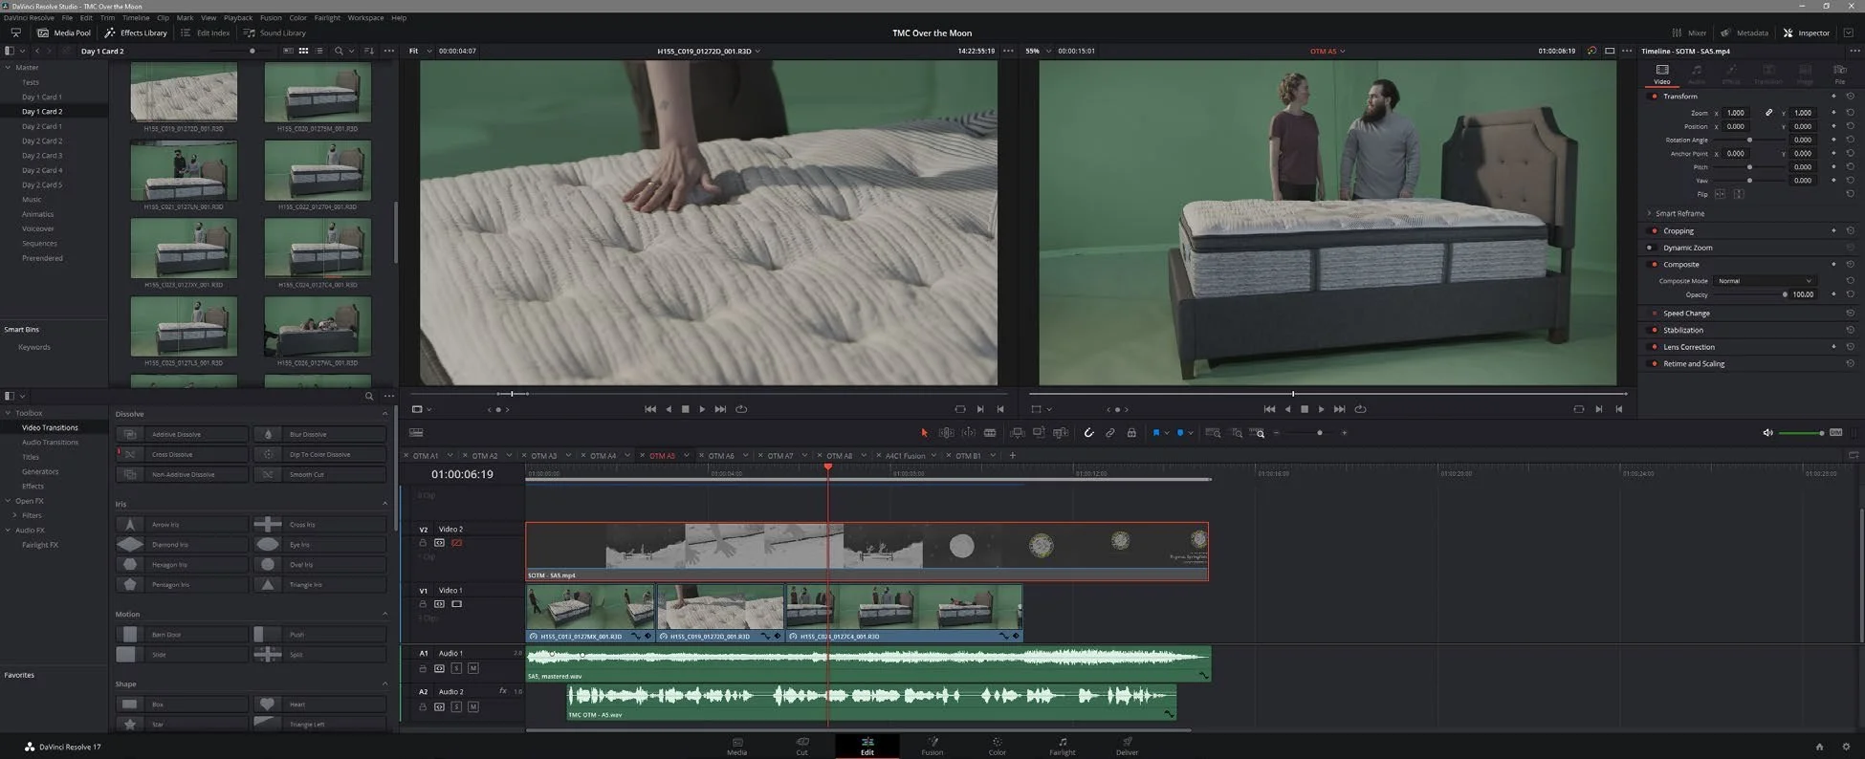Mute the Audio 1 track
The image size is (1865, 759).
click(x=472, y=668)
